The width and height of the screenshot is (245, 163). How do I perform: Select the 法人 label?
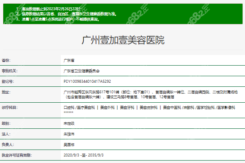(x=6, y=134)
